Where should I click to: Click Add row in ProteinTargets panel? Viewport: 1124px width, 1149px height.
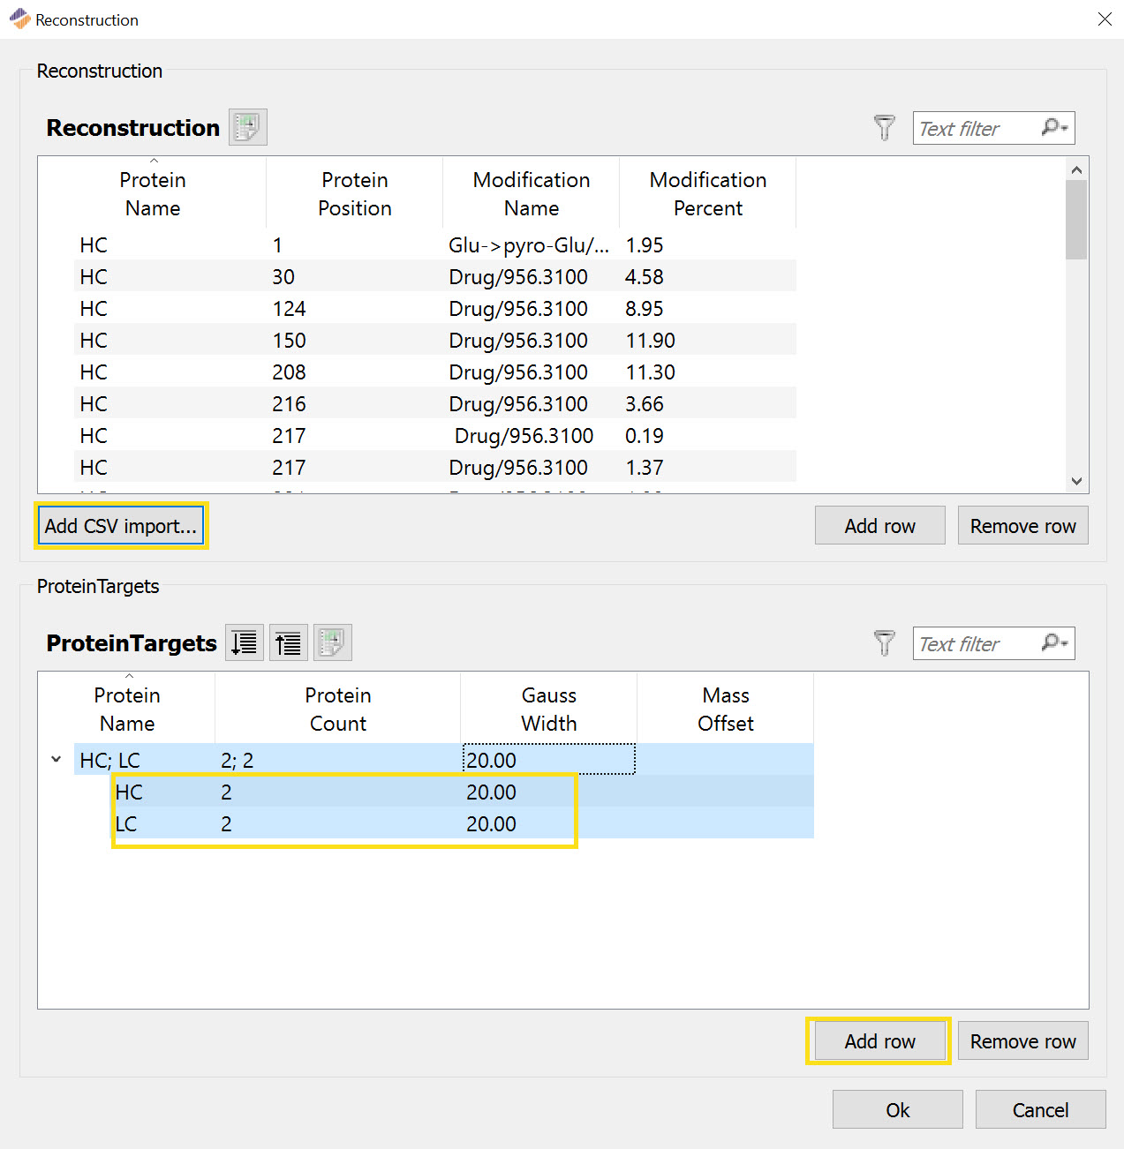[x=879, y=1040]
